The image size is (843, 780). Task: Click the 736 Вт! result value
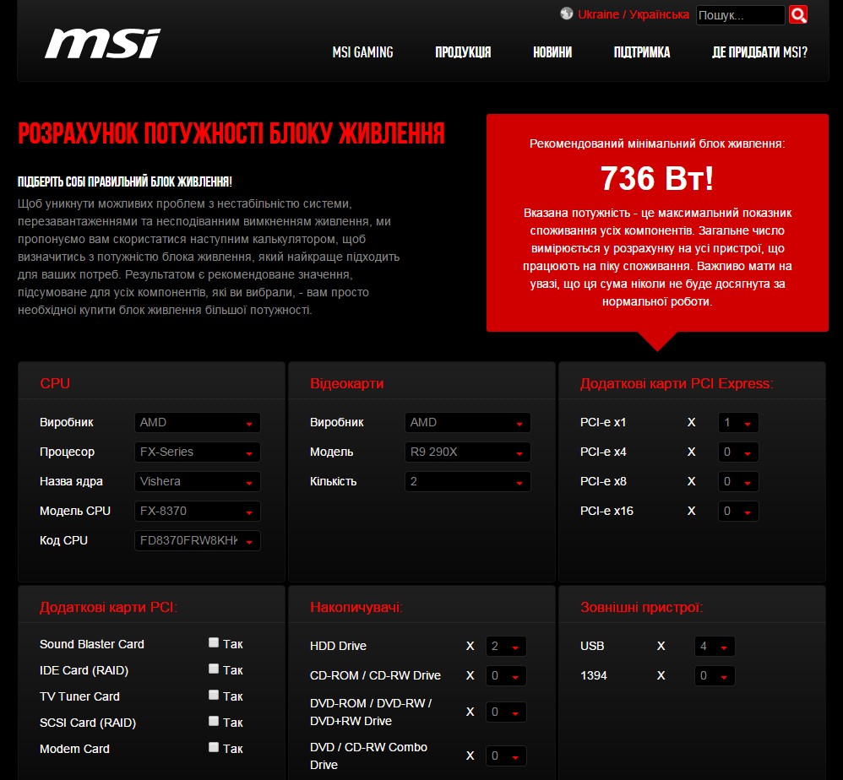657,178
